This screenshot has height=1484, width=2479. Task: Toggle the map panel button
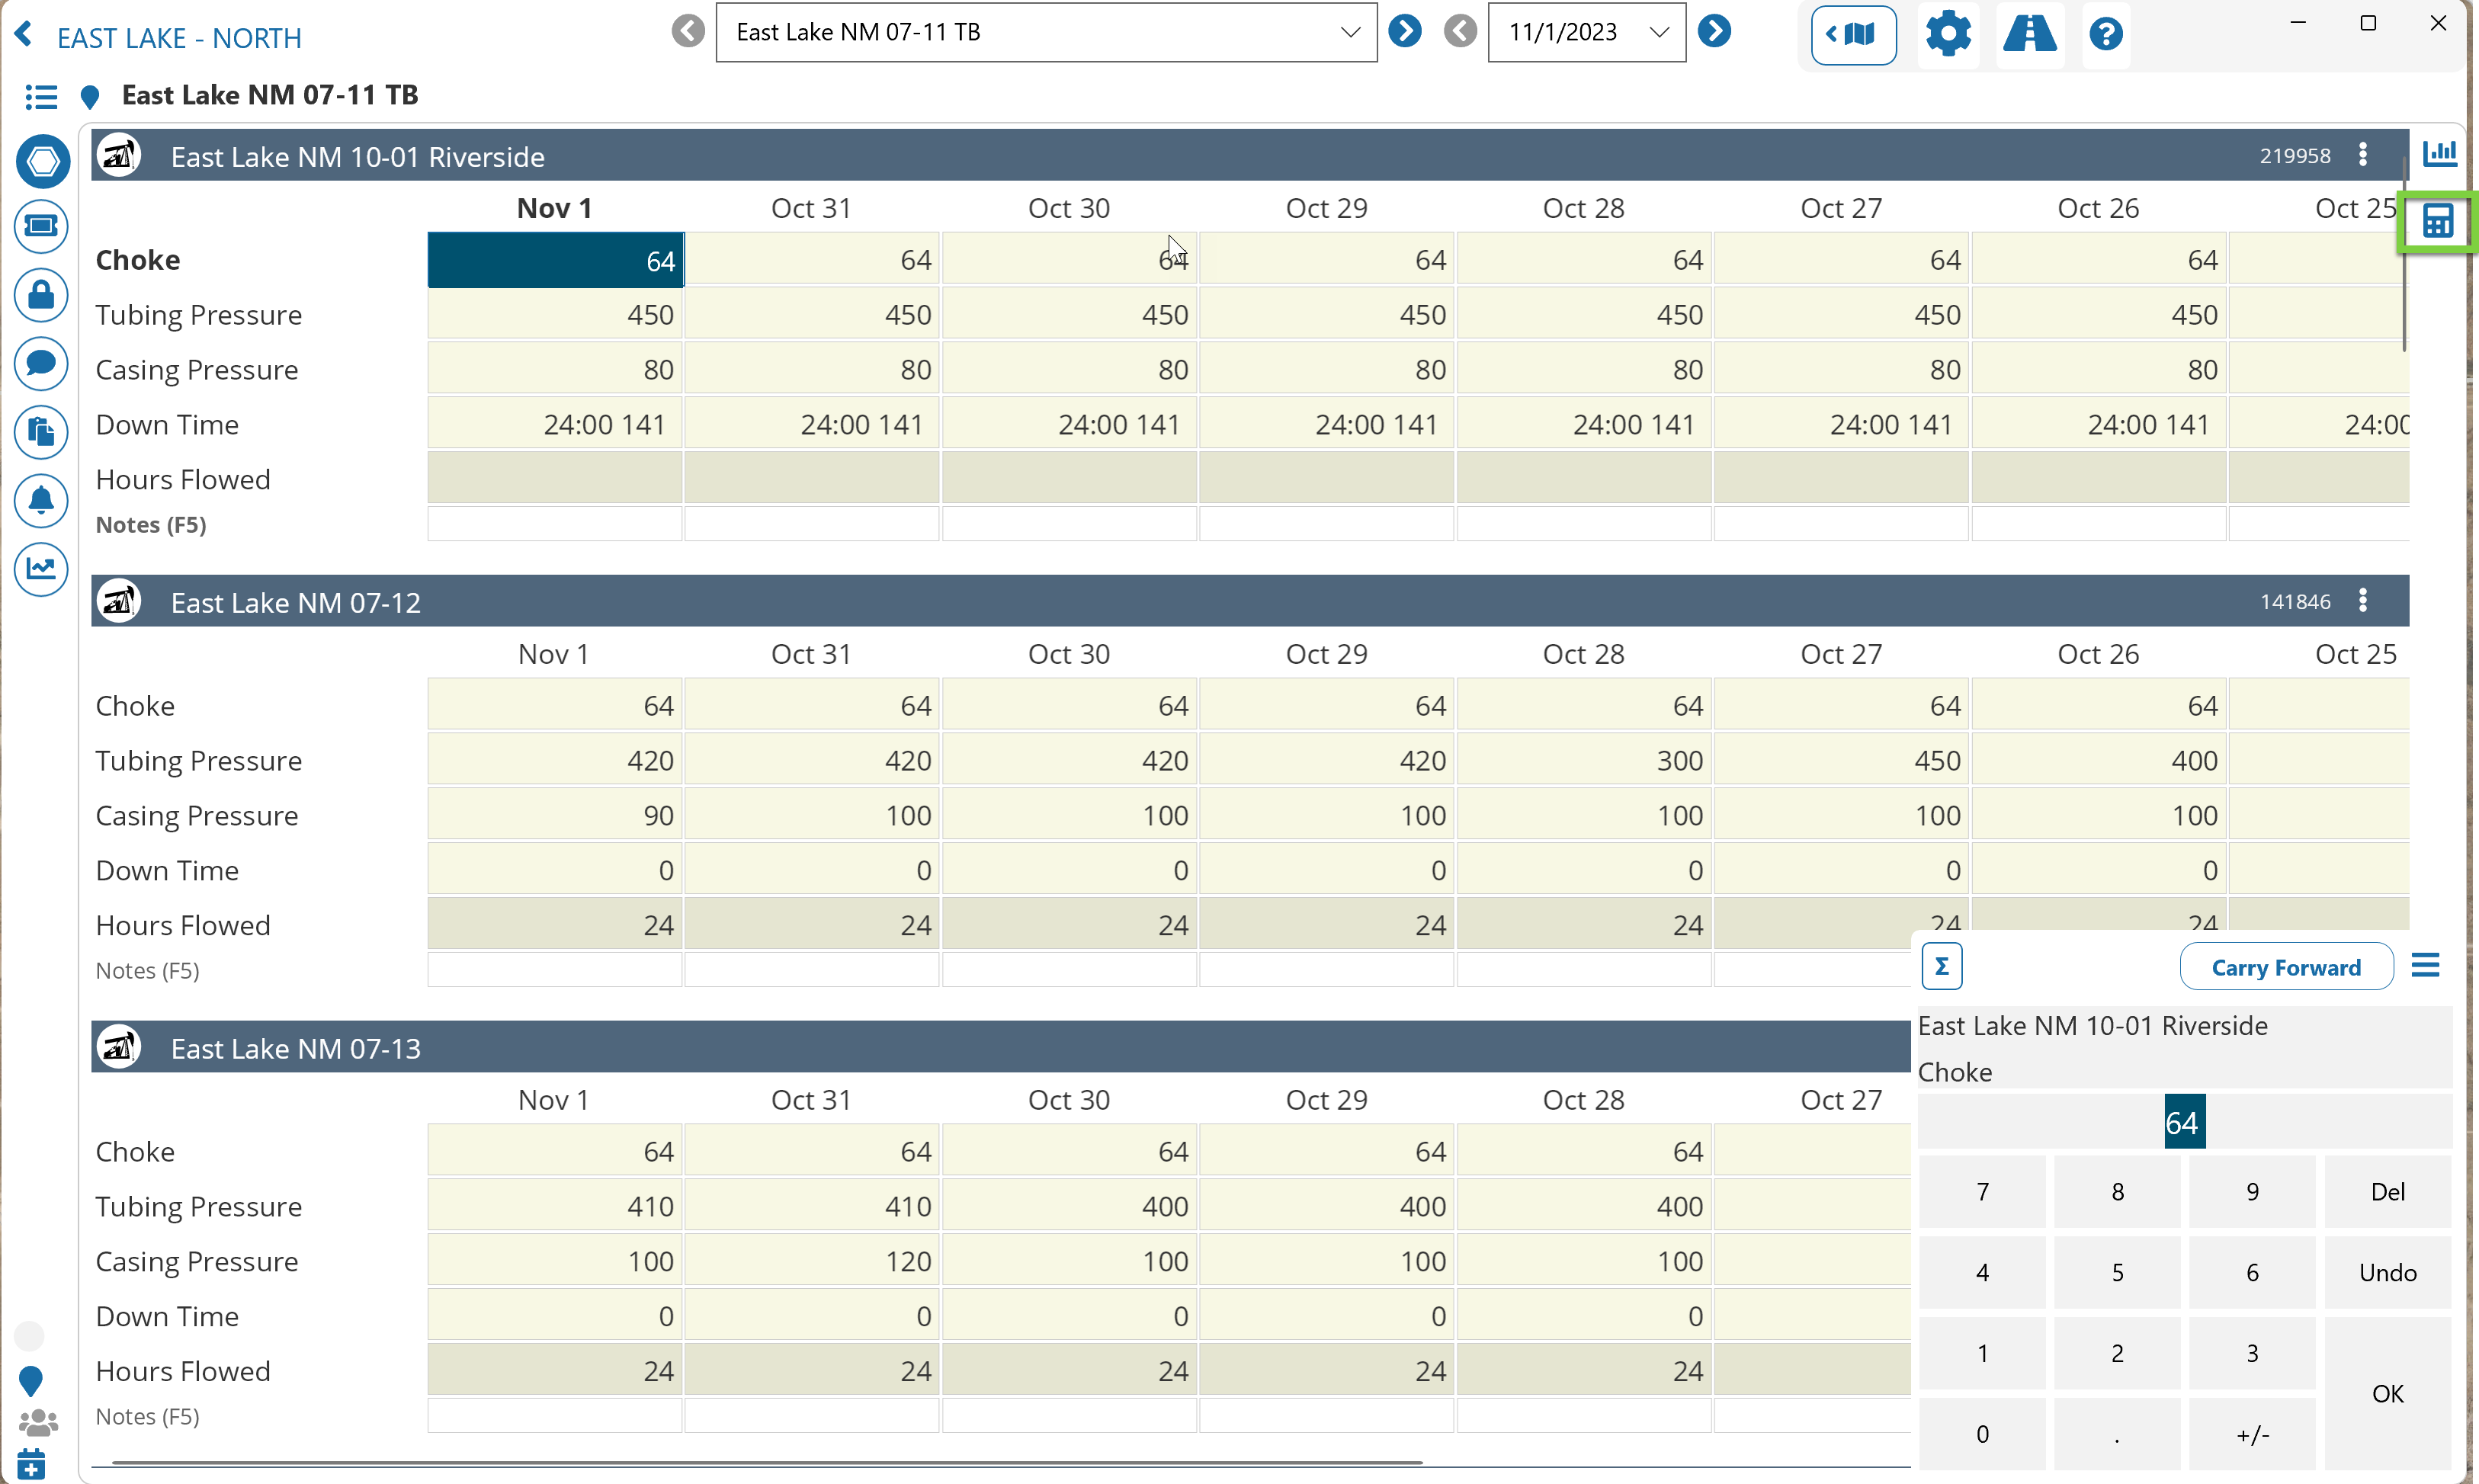[1853, 35]
